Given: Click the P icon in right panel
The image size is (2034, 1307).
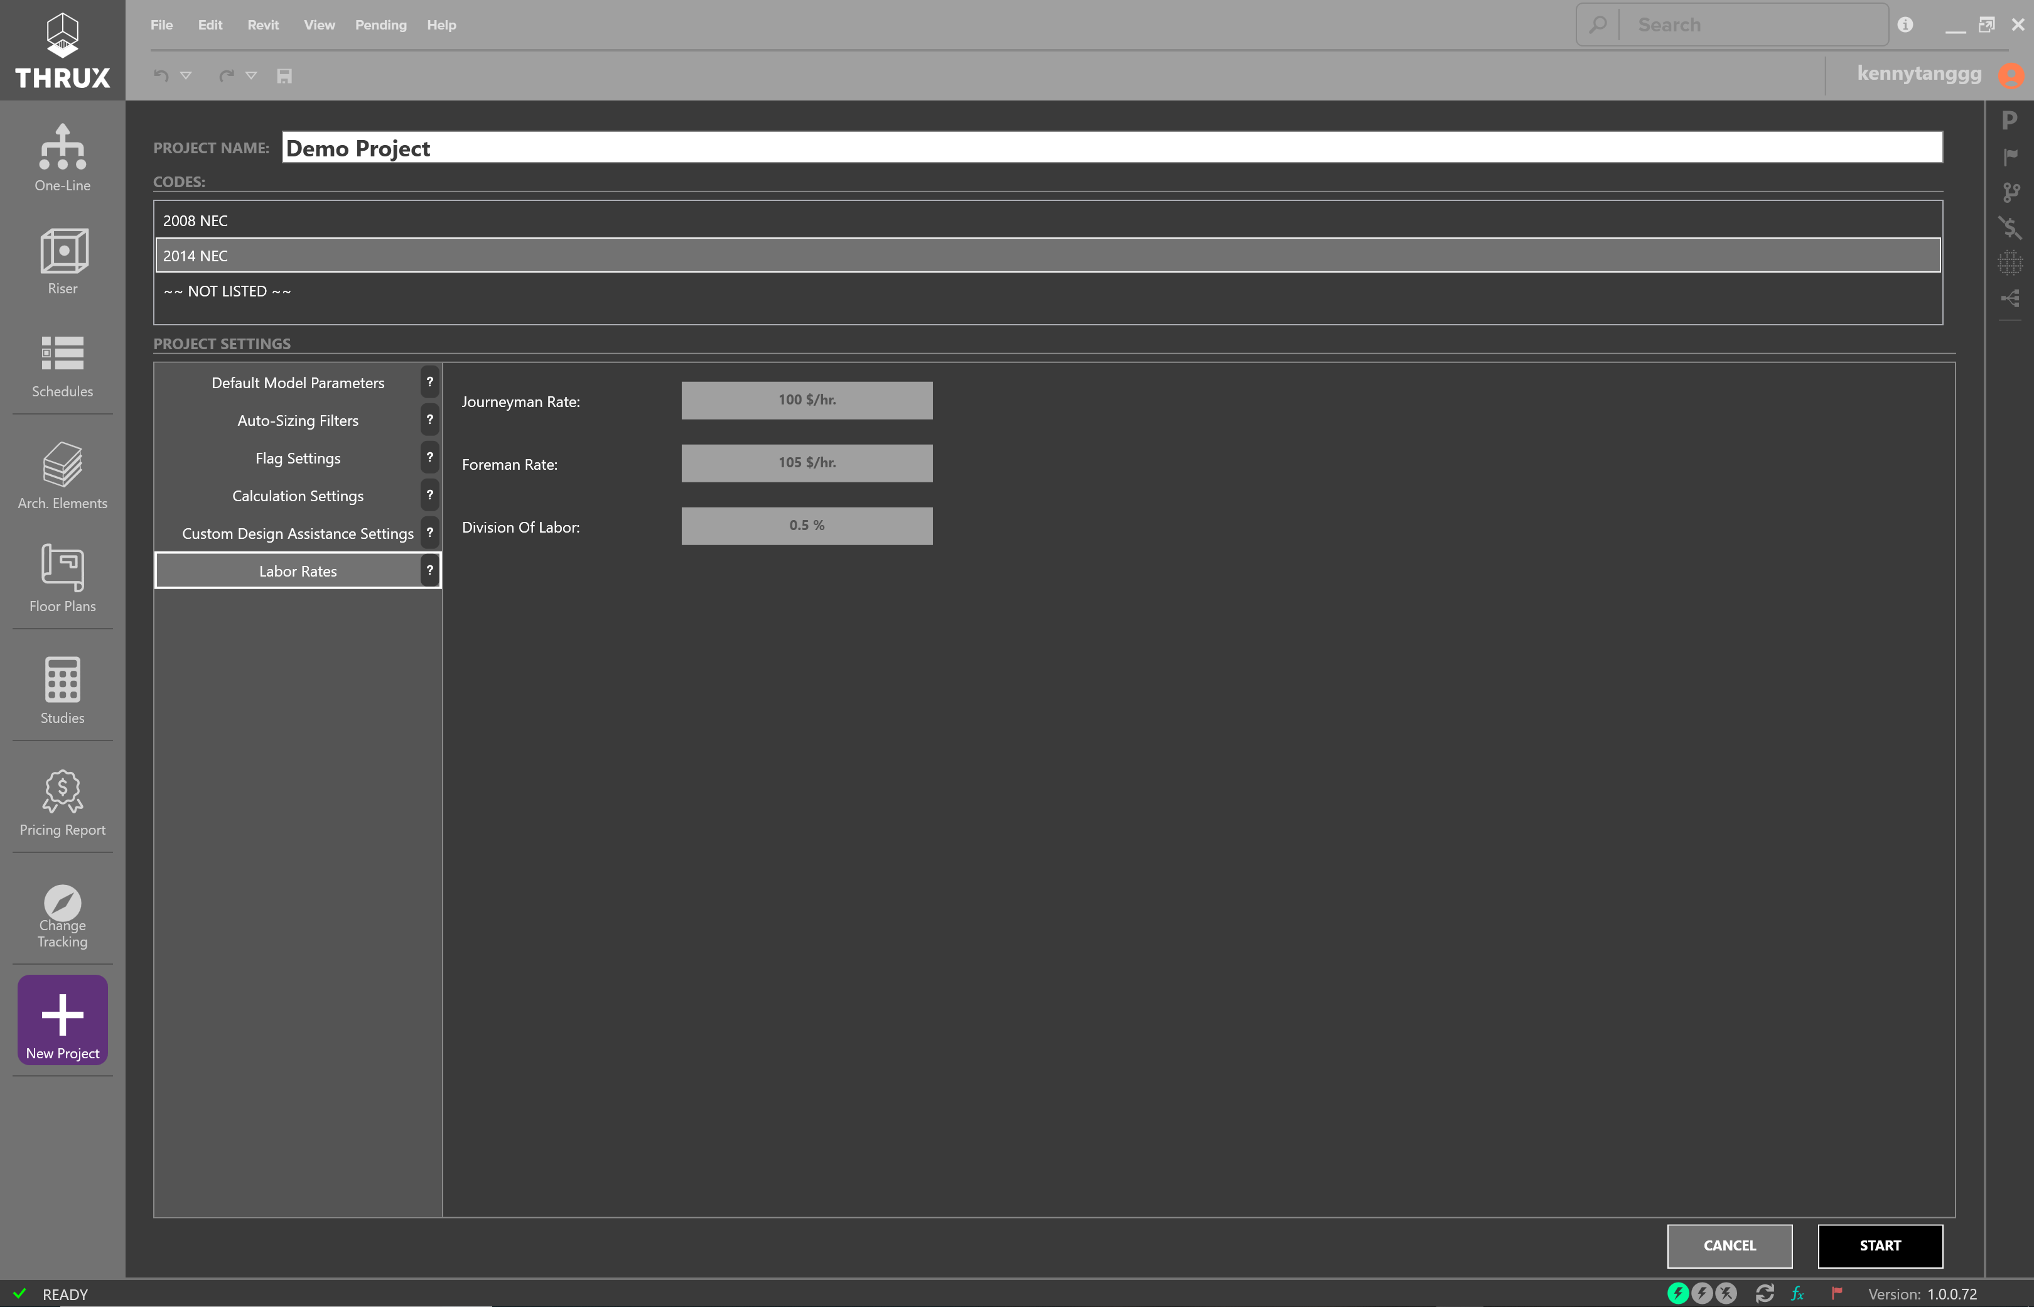Looking at the screenshot, I should pyautogui.click(x=2010, y=121).
